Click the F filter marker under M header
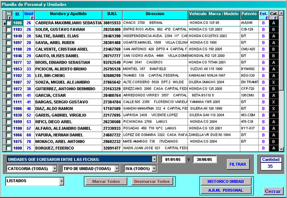287x198 pixels. coord(10,18)
